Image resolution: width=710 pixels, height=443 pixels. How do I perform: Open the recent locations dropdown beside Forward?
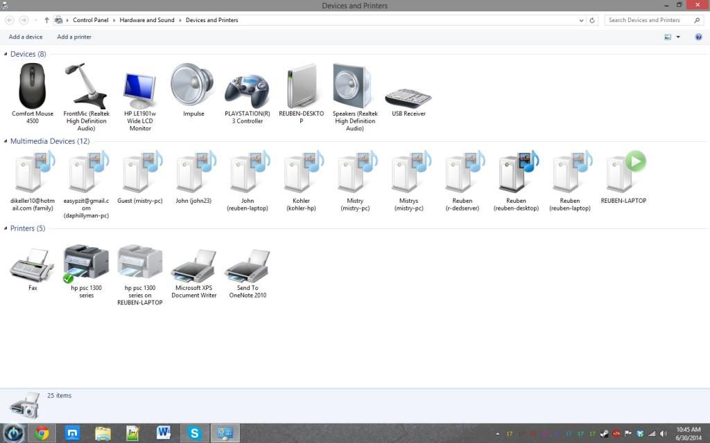point(36,20)
